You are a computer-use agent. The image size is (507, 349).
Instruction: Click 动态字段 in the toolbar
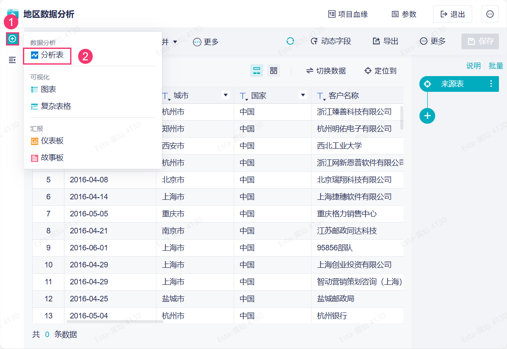tap(331, 41)
